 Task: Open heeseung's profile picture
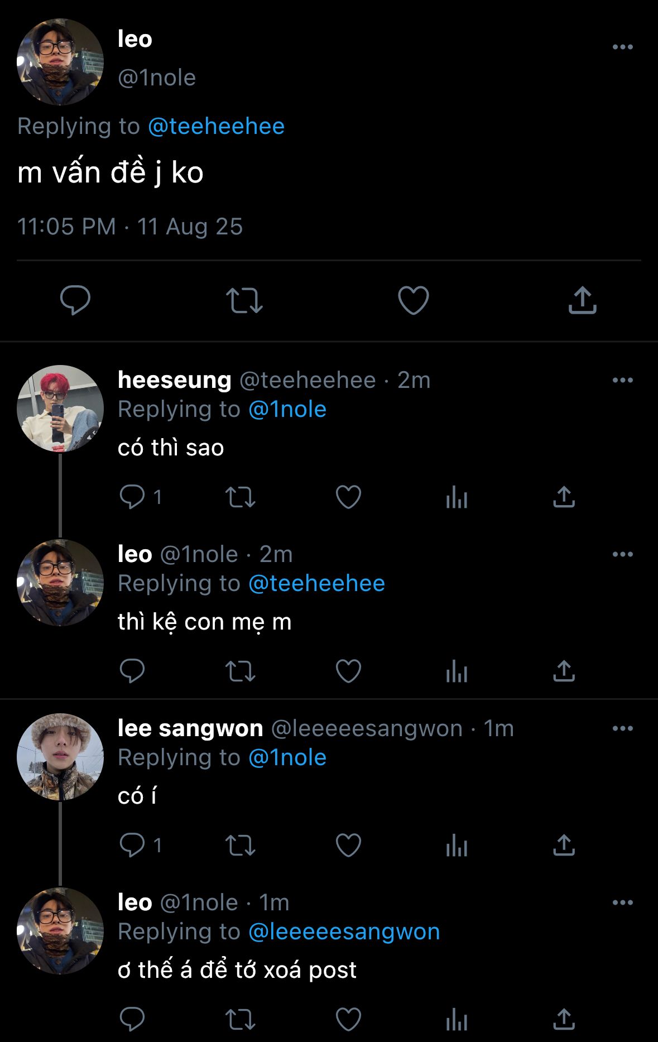[60, 409]
